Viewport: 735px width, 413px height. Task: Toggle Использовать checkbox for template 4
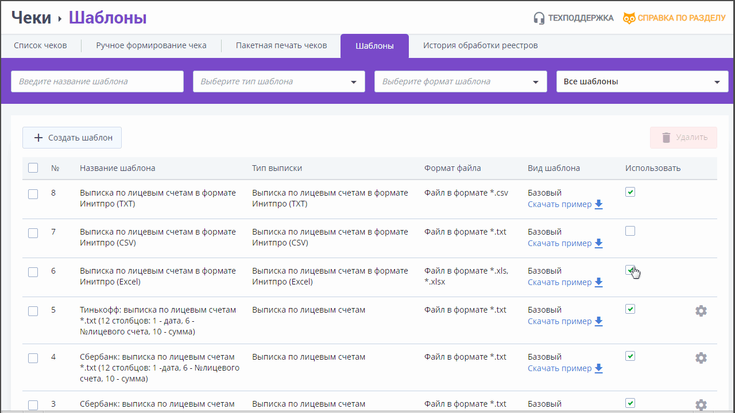point(630,356)
